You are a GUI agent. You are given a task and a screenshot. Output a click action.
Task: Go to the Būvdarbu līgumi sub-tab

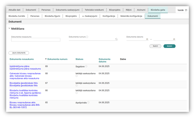tap(52, 16)
